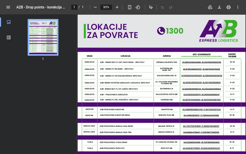Screen dimensions: 246x154
Task: Zoom in with the plus button
Action: click(x=117, y=7)
